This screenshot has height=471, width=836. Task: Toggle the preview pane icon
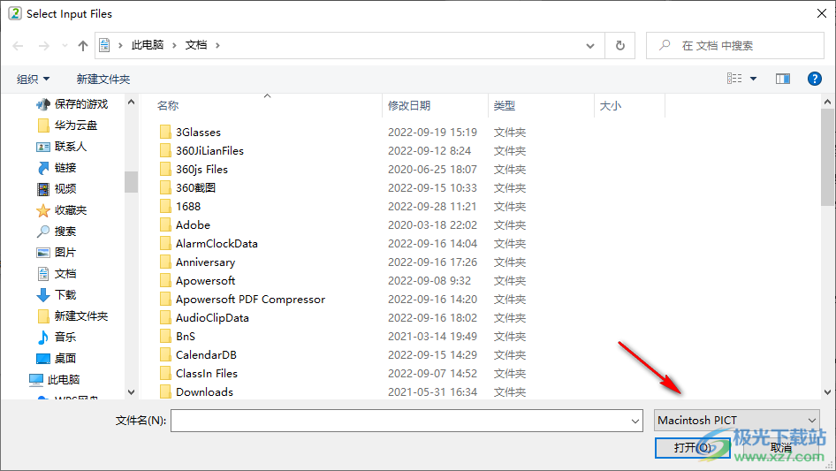[783, 79]
